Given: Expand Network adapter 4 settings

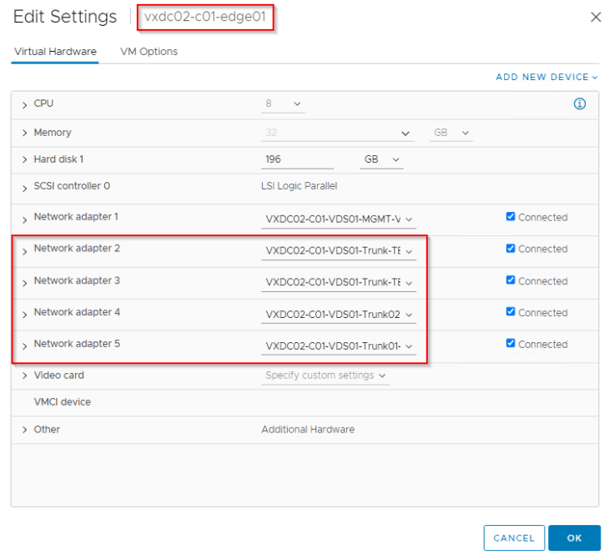Looking at the screenshot, I should [x=24, y=315].
